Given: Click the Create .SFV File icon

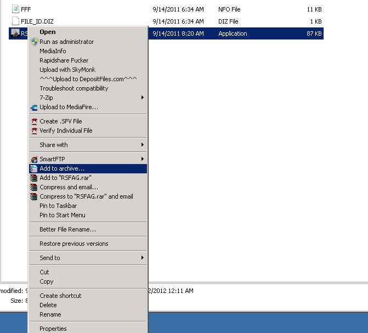Looking at the screenshot, I should (34, 121).
